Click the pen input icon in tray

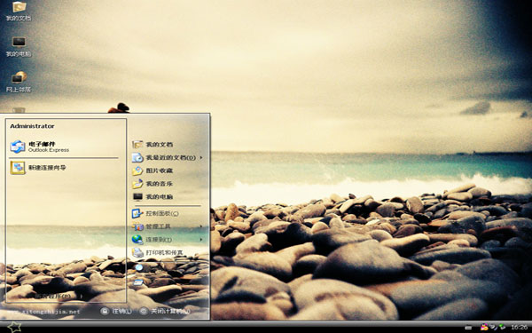pos(494,327)
